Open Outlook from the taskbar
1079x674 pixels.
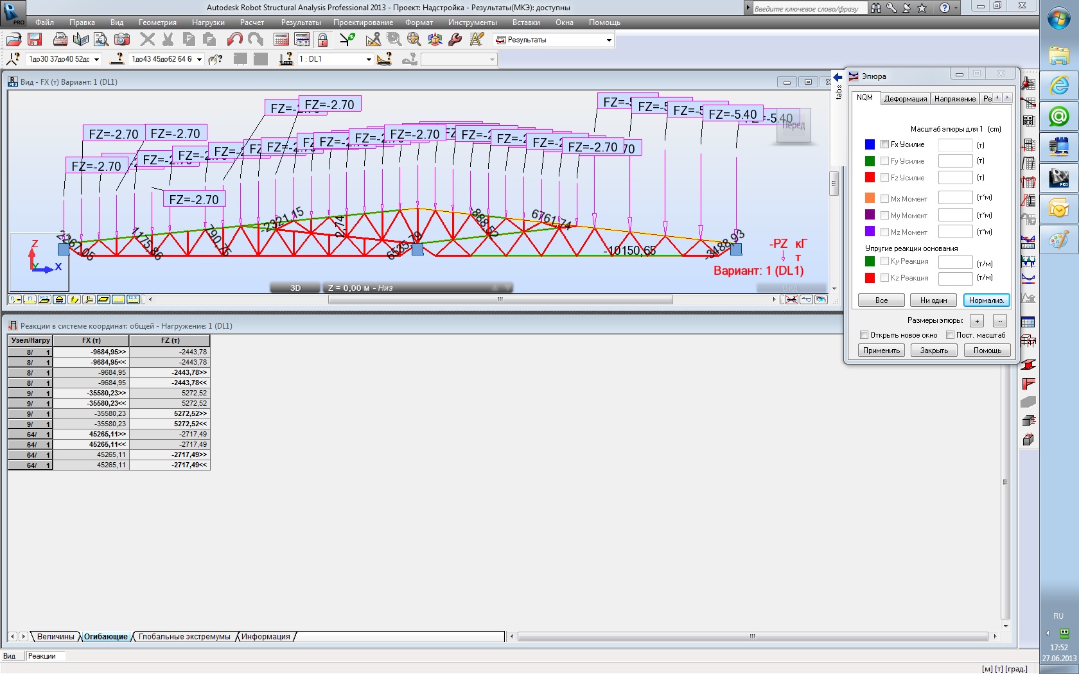coord(1059,209)
